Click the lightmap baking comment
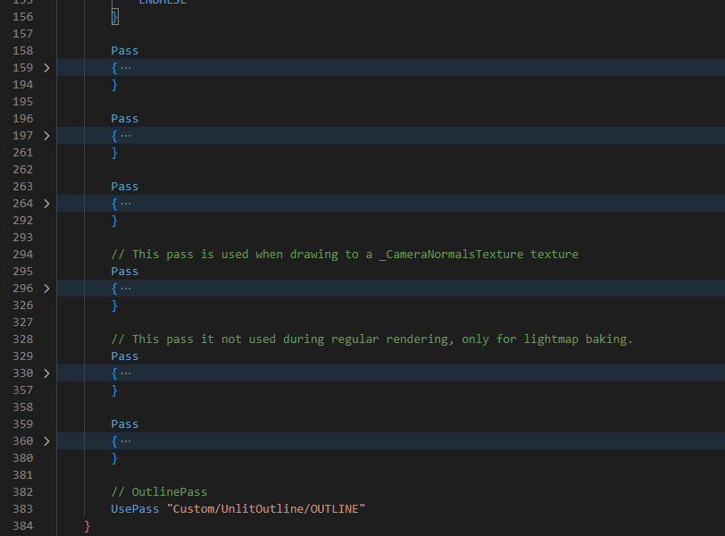 point(371,339)
